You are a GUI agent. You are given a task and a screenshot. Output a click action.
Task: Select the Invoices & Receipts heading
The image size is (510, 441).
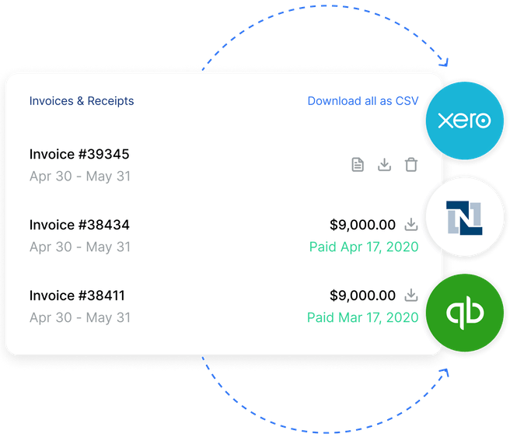point(82,101)
